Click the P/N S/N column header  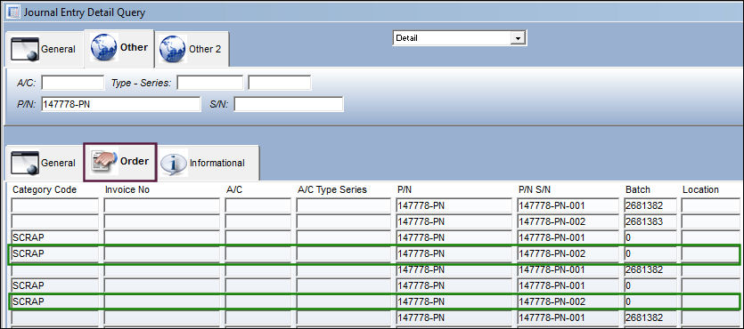point(535,189)
